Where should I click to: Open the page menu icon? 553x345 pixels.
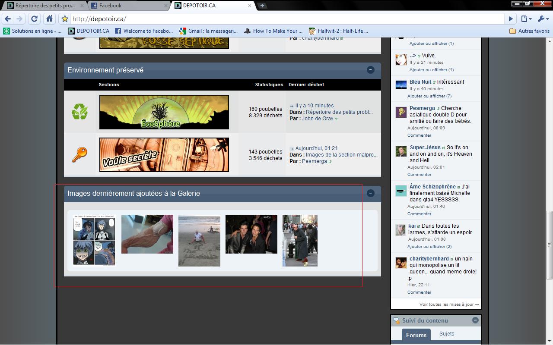tap(526, 19)
